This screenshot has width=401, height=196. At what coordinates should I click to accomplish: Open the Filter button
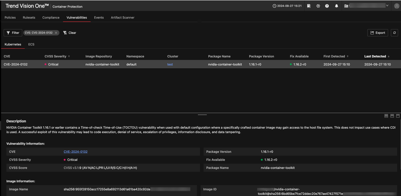pos(13,33)
